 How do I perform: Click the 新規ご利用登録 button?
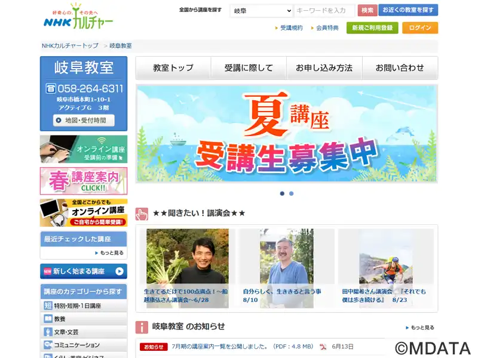tap(372, 27)
